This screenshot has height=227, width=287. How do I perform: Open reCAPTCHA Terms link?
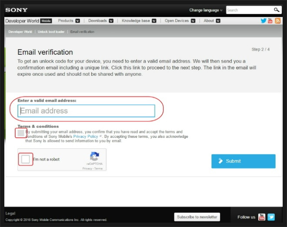click(98, 168)
